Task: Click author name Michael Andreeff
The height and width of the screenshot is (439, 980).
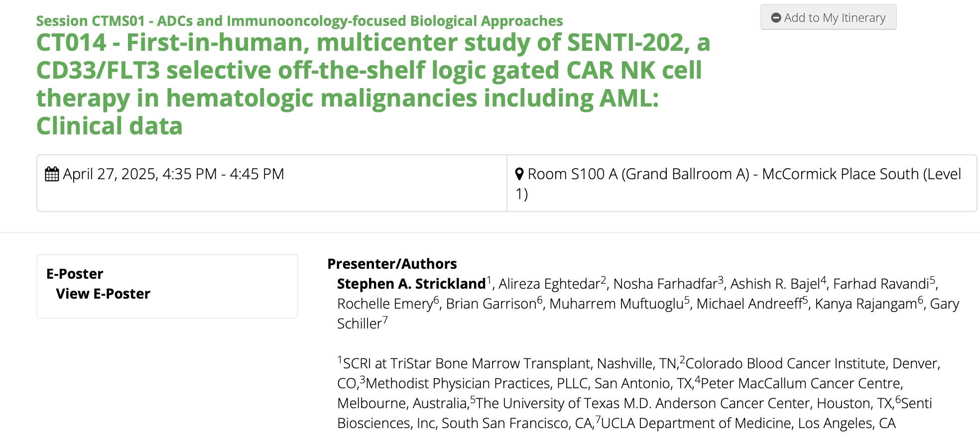Action: coord(749,304)
